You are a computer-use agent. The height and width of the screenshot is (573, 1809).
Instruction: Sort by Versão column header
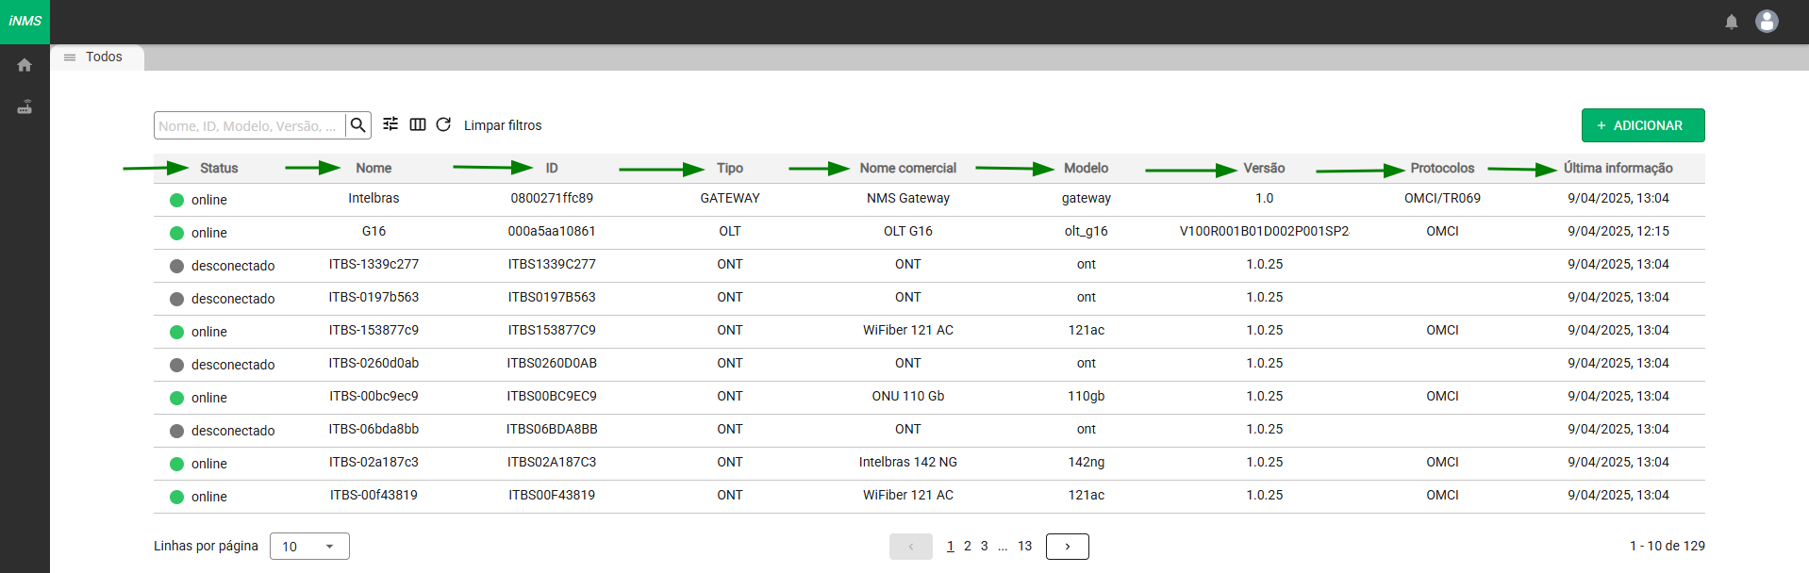(x=1264, y=168)
